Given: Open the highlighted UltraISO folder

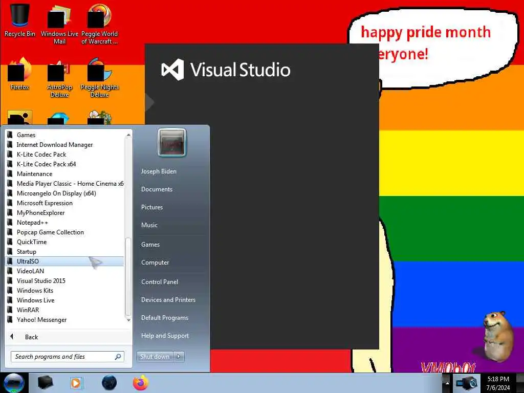Looking at the screenshot, I should pyautogui.click(x=65, y=261).
